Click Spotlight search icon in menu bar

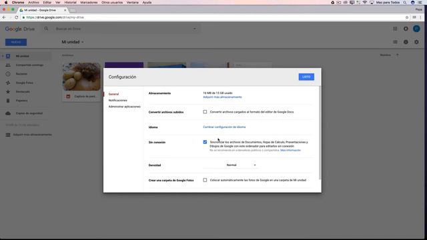coord(405,3)
